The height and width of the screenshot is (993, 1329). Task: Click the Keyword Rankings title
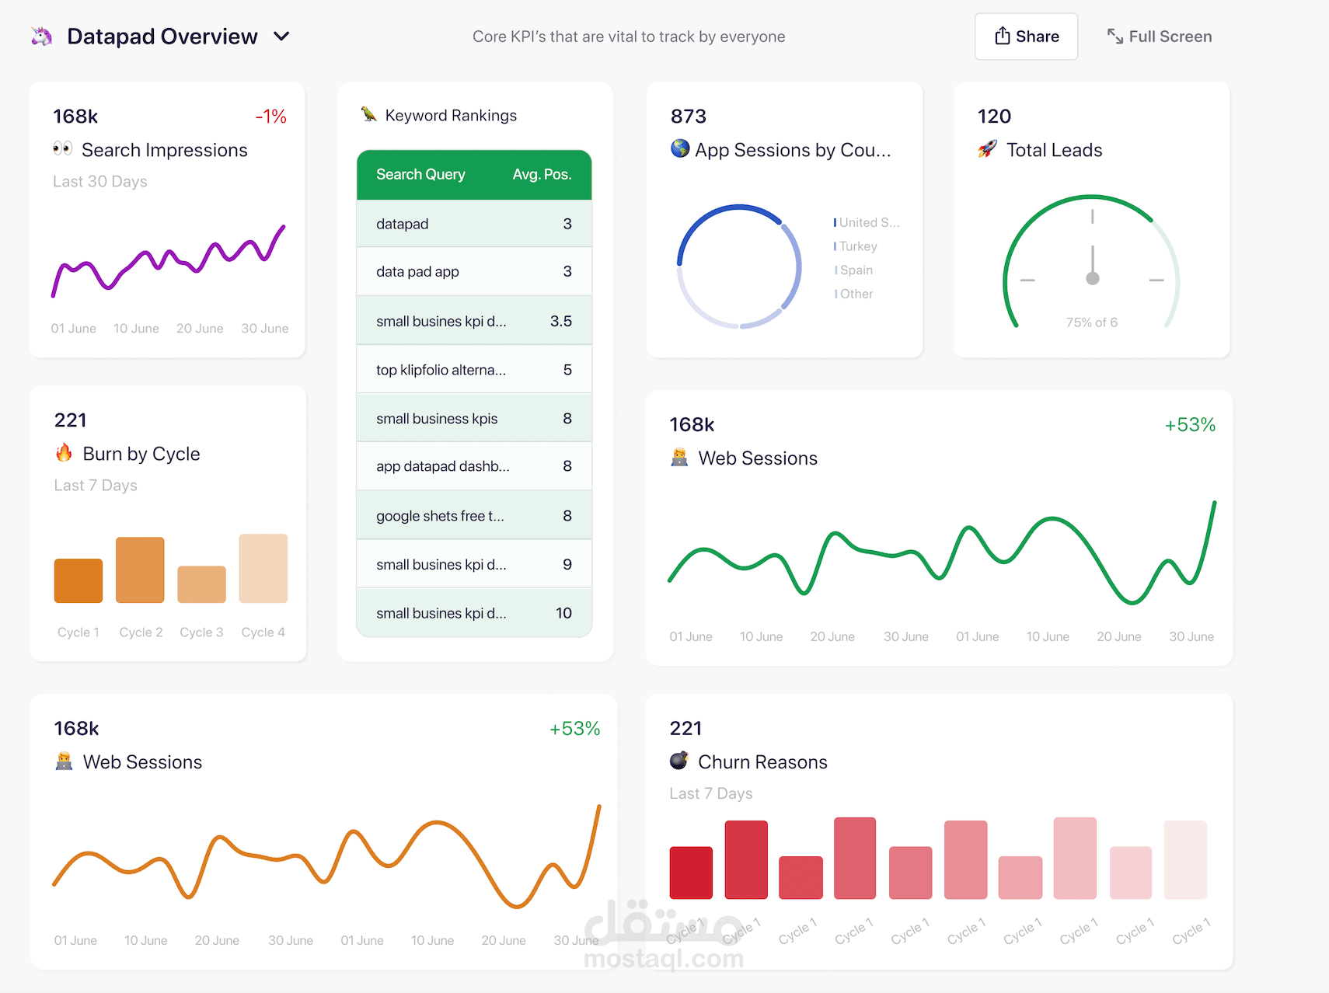coord(451,116)
